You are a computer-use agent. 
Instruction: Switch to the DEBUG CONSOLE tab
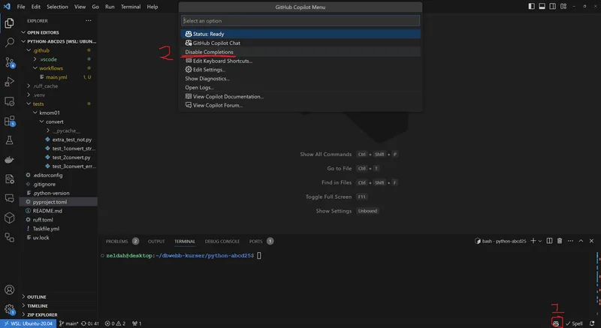tap(222, 241)
